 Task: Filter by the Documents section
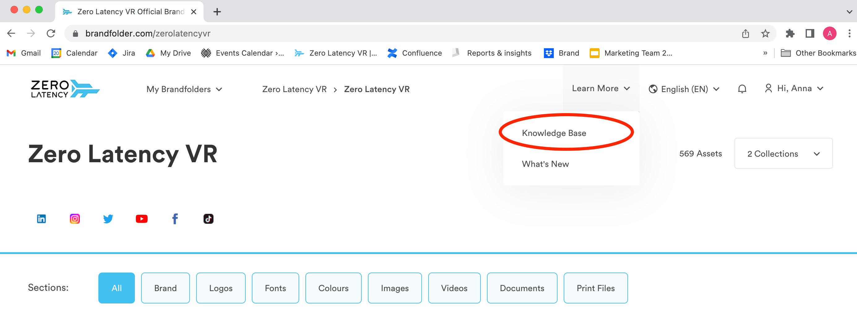522,288
